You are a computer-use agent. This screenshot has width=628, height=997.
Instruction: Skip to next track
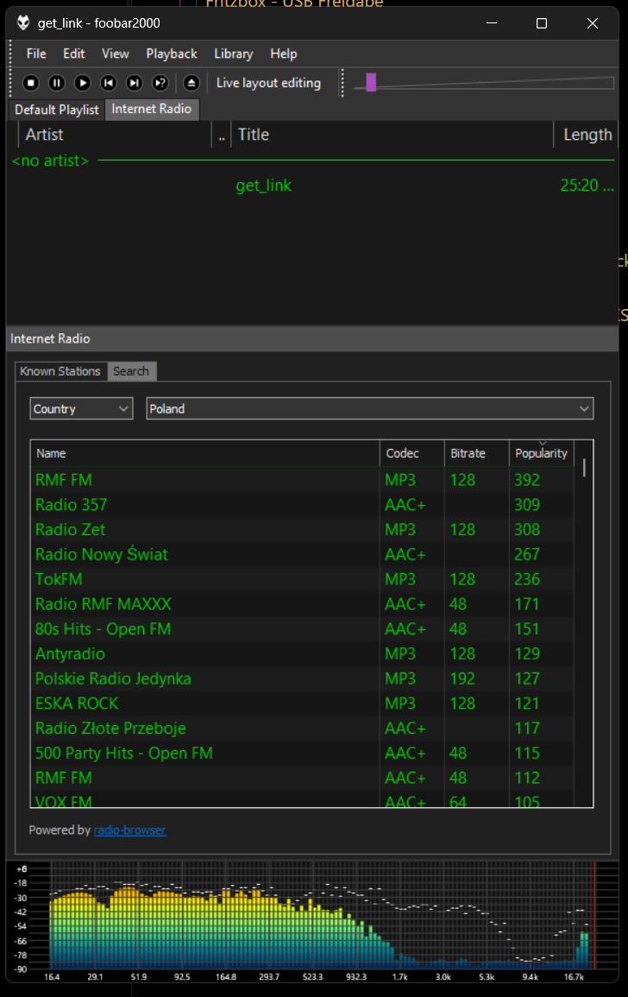pos(134,83)
